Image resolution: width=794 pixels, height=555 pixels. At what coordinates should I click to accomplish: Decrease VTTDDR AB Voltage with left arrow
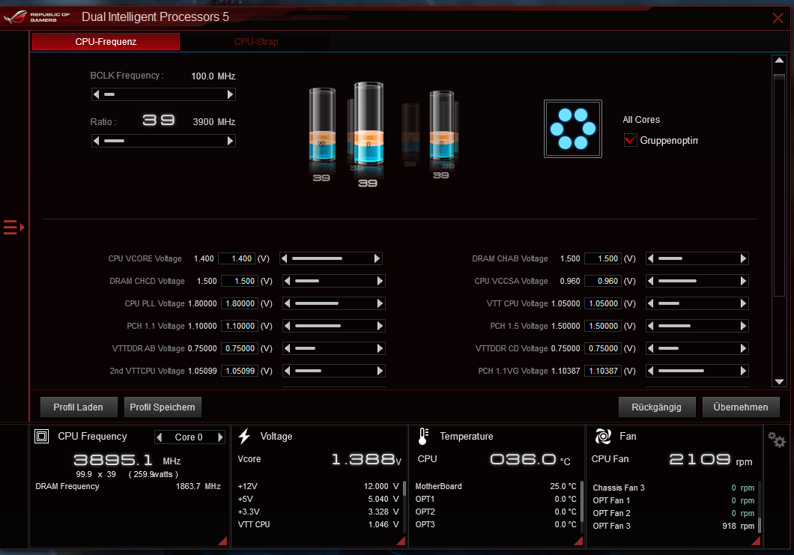click(x=288, y=348)
